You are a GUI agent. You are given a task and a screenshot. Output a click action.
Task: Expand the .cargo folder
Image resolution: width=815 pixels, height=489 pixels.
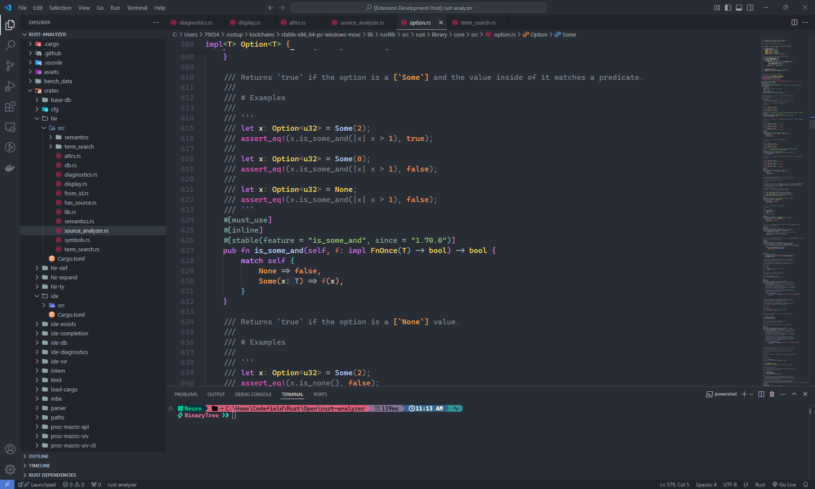(30, 44)
